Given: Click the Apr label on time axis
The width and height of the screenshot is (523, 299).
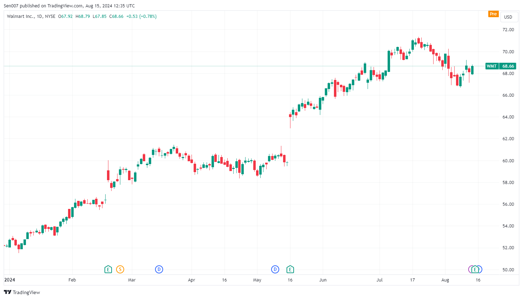Looking at the screenshot, I should point(192,280).
